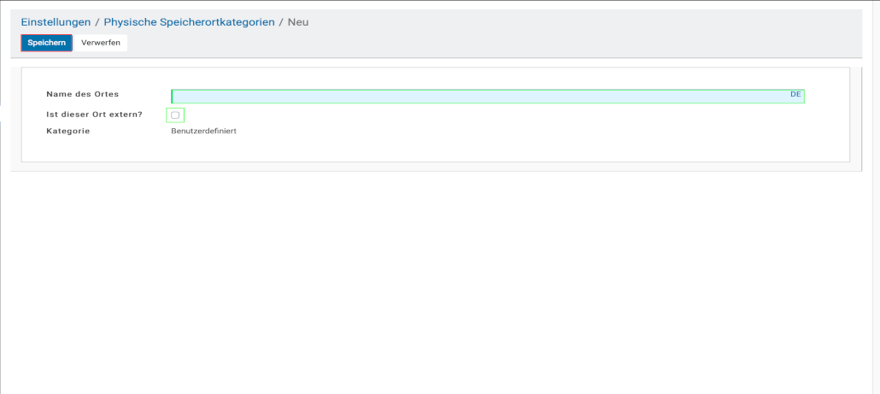
Task: Select the current 'Neu' breadcrumb item
Action: point(298,22)
